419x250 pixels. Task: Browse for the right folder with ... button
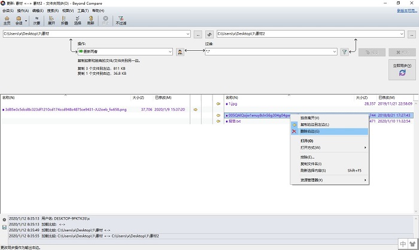coord(412,35)
